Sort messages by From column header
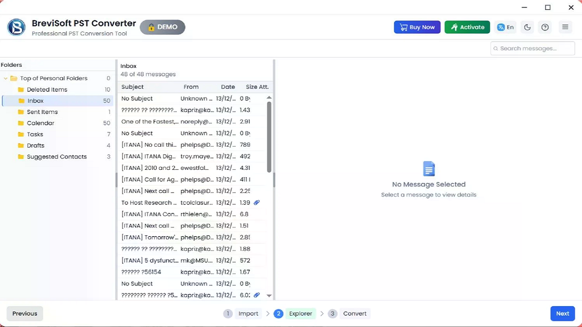This screenshot has width=582, height=327. [191, 87]
